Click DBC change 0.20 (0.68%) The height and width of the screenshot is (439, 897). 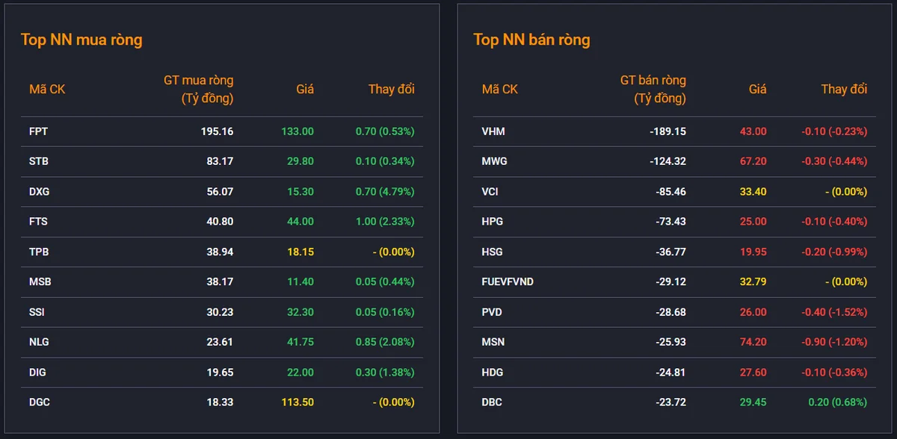pos(838,402)
